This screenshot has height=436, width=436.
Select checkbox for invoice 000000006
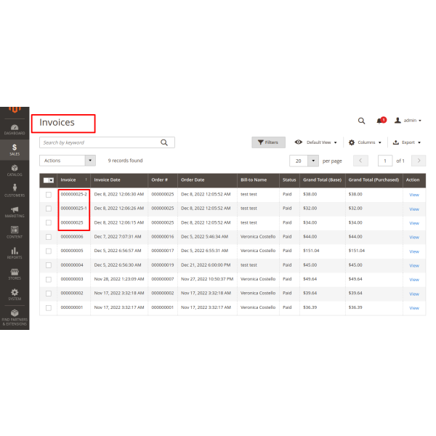tap(49, 237)
